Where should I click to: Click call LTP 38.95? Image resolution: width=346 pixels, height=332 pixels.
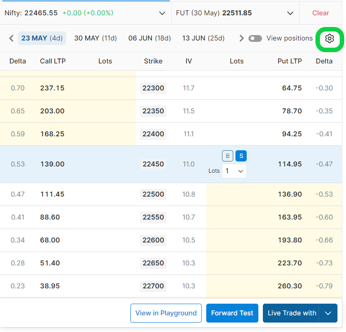point(50,286)
